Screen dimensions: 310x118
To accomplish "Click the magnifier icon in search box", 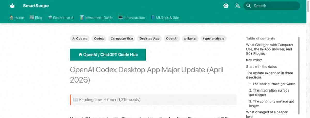I will tap(249, 6).
